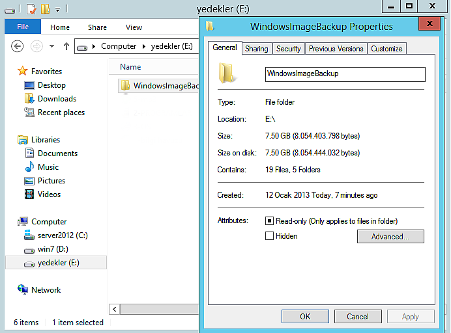Select the yedekler (E:) drive
The width and height of the screenshot is (451, 333).
tap(56, 263)
